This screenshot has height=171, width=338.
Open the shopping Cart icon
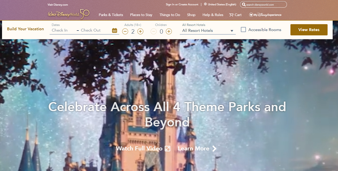tap(231, 15)
